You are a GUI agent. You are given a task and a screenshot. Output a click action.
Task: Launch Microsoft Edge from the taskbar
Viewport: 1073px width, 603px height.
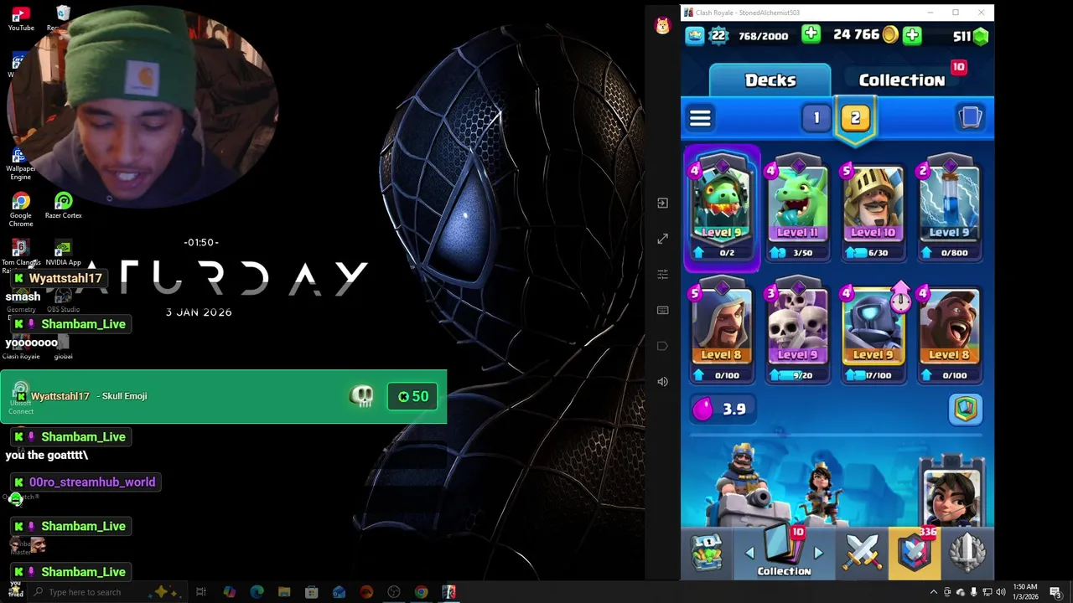(257, 592)
